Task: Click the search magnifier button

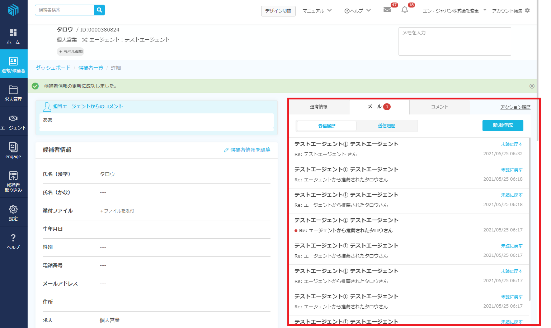Action: [x=99, y=10]
